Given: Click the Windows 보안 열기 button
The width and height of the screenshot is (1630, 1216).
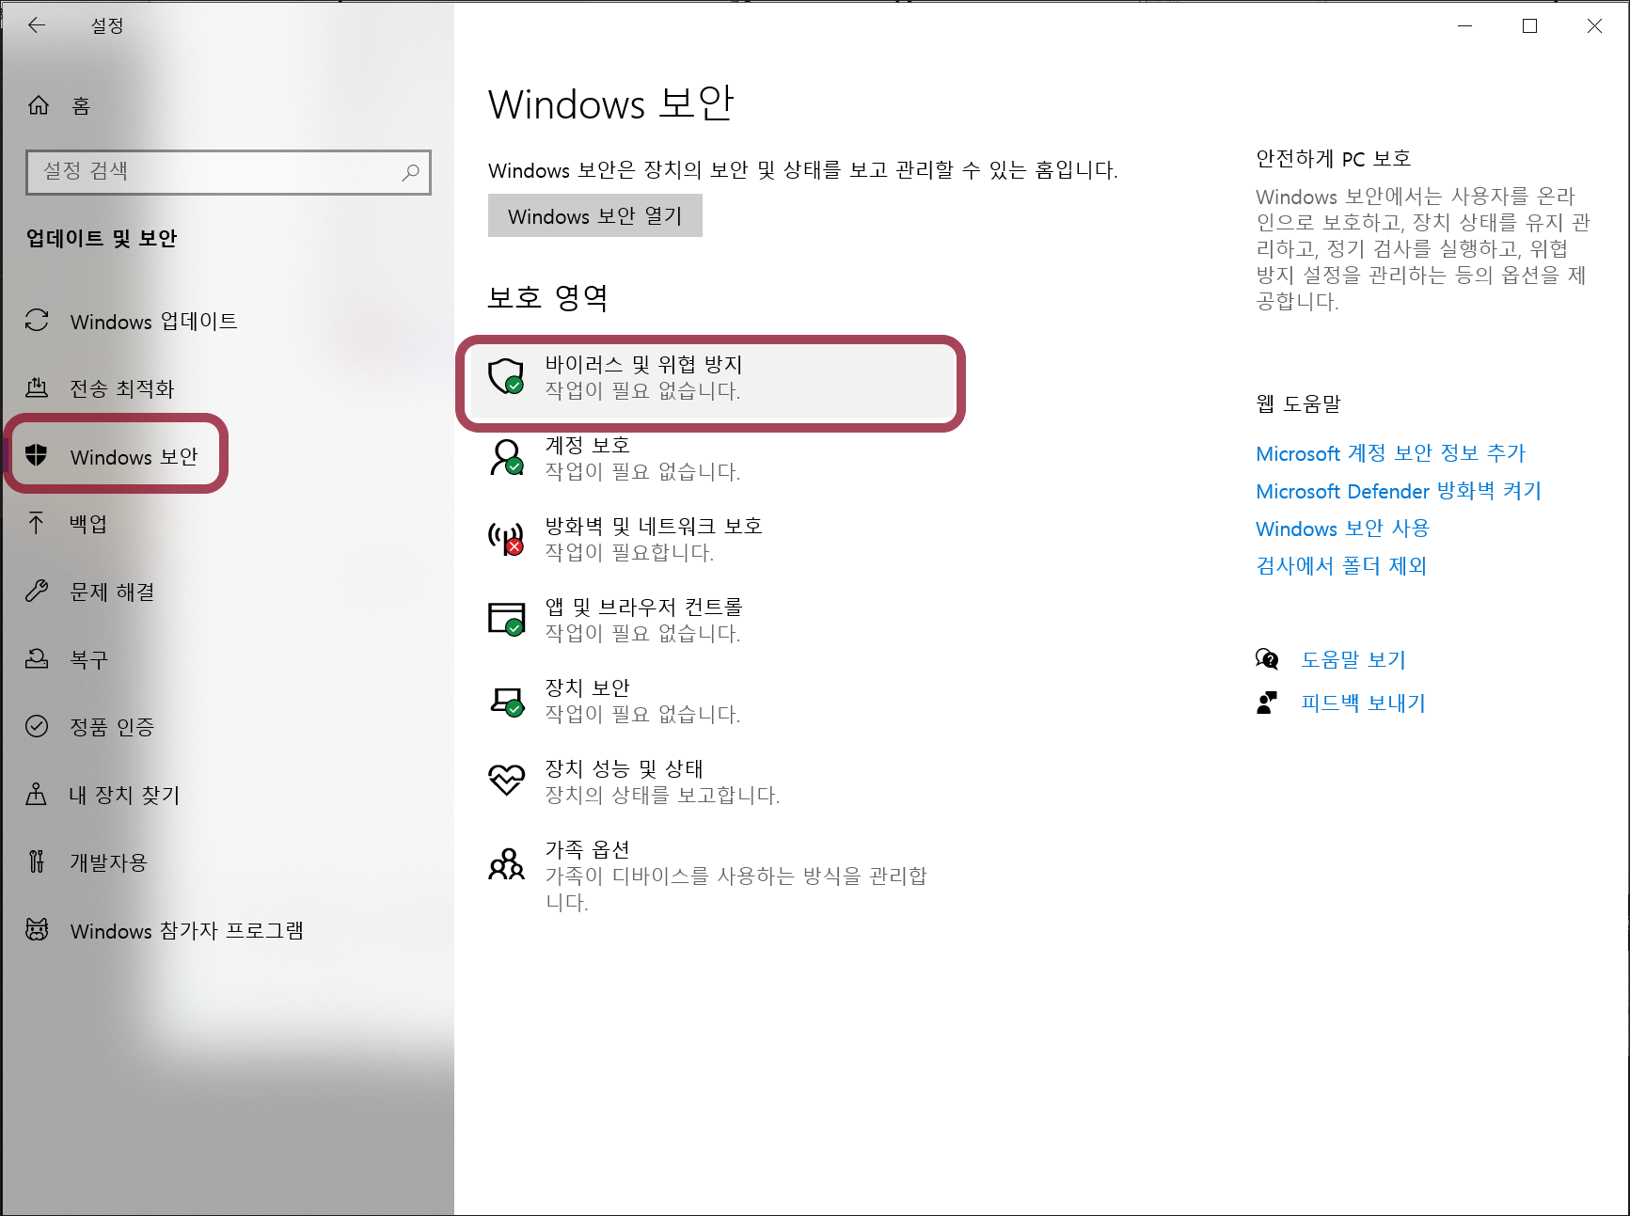Looking at the screenshot, I should pyautogui.click(x=594, y=215).
